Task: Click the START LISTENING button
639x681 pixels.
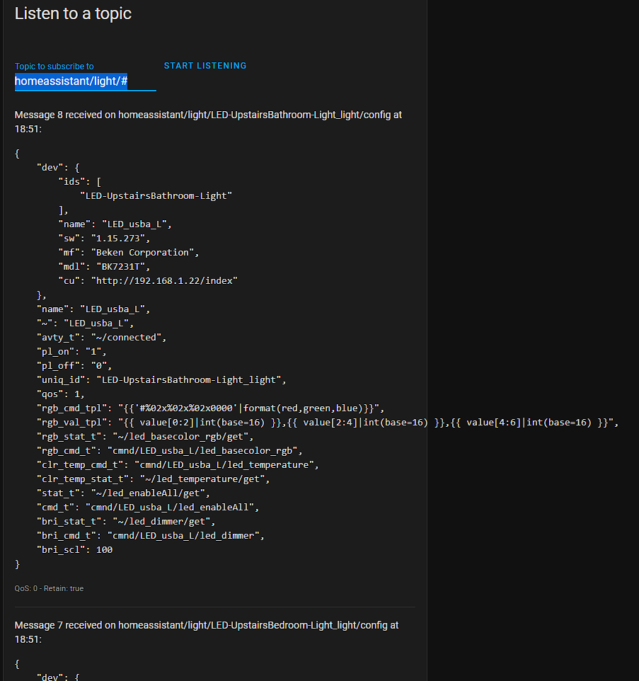Action: (205, 66)
